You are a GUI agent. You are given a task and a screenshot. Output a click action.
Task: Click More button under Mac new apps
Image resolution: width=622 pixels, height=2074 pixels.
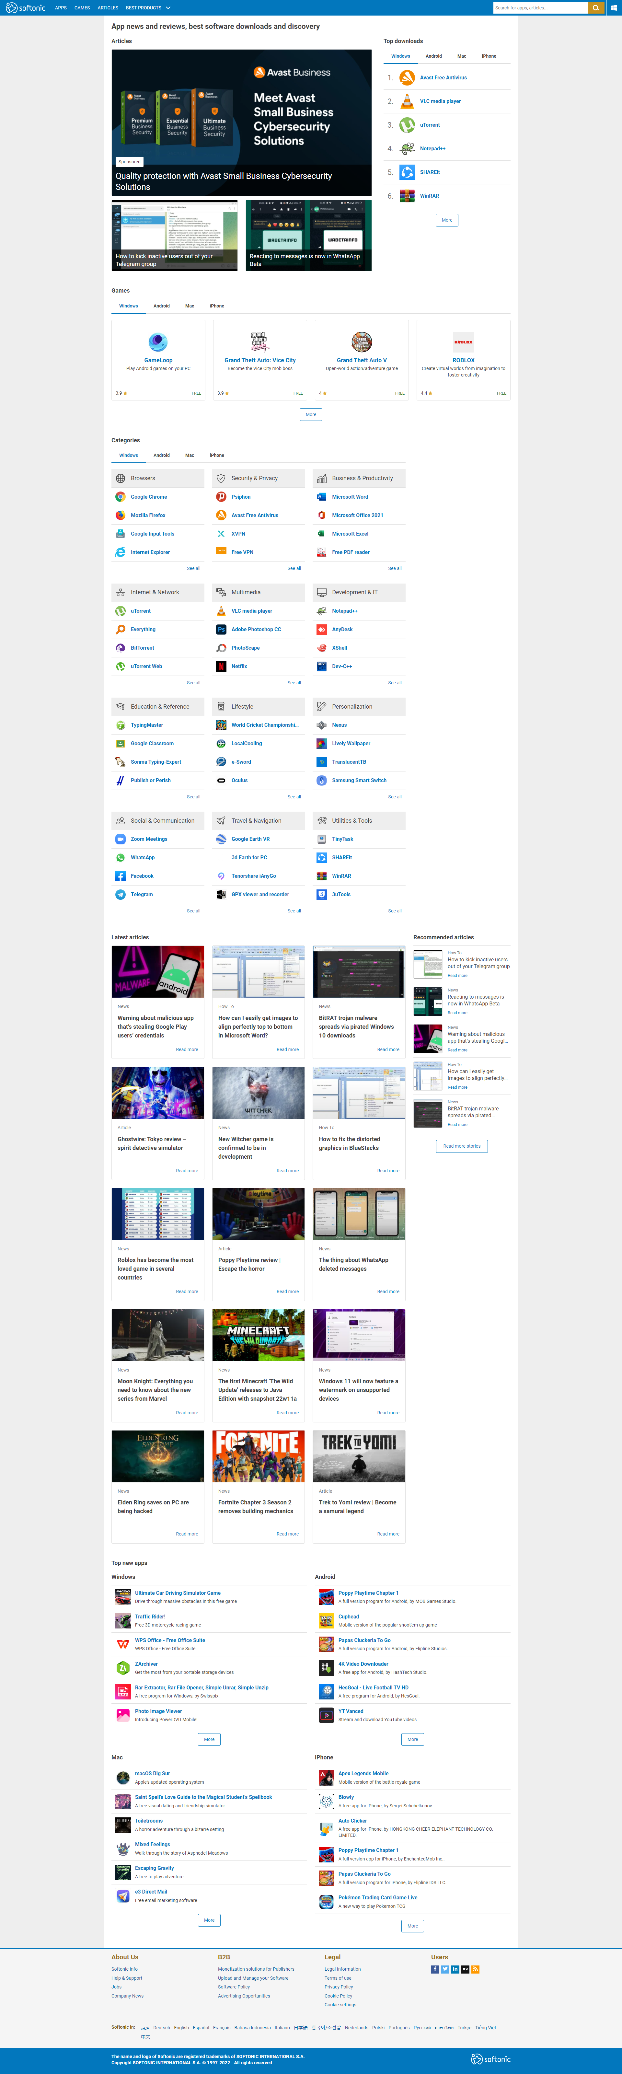coord(209,1920)
